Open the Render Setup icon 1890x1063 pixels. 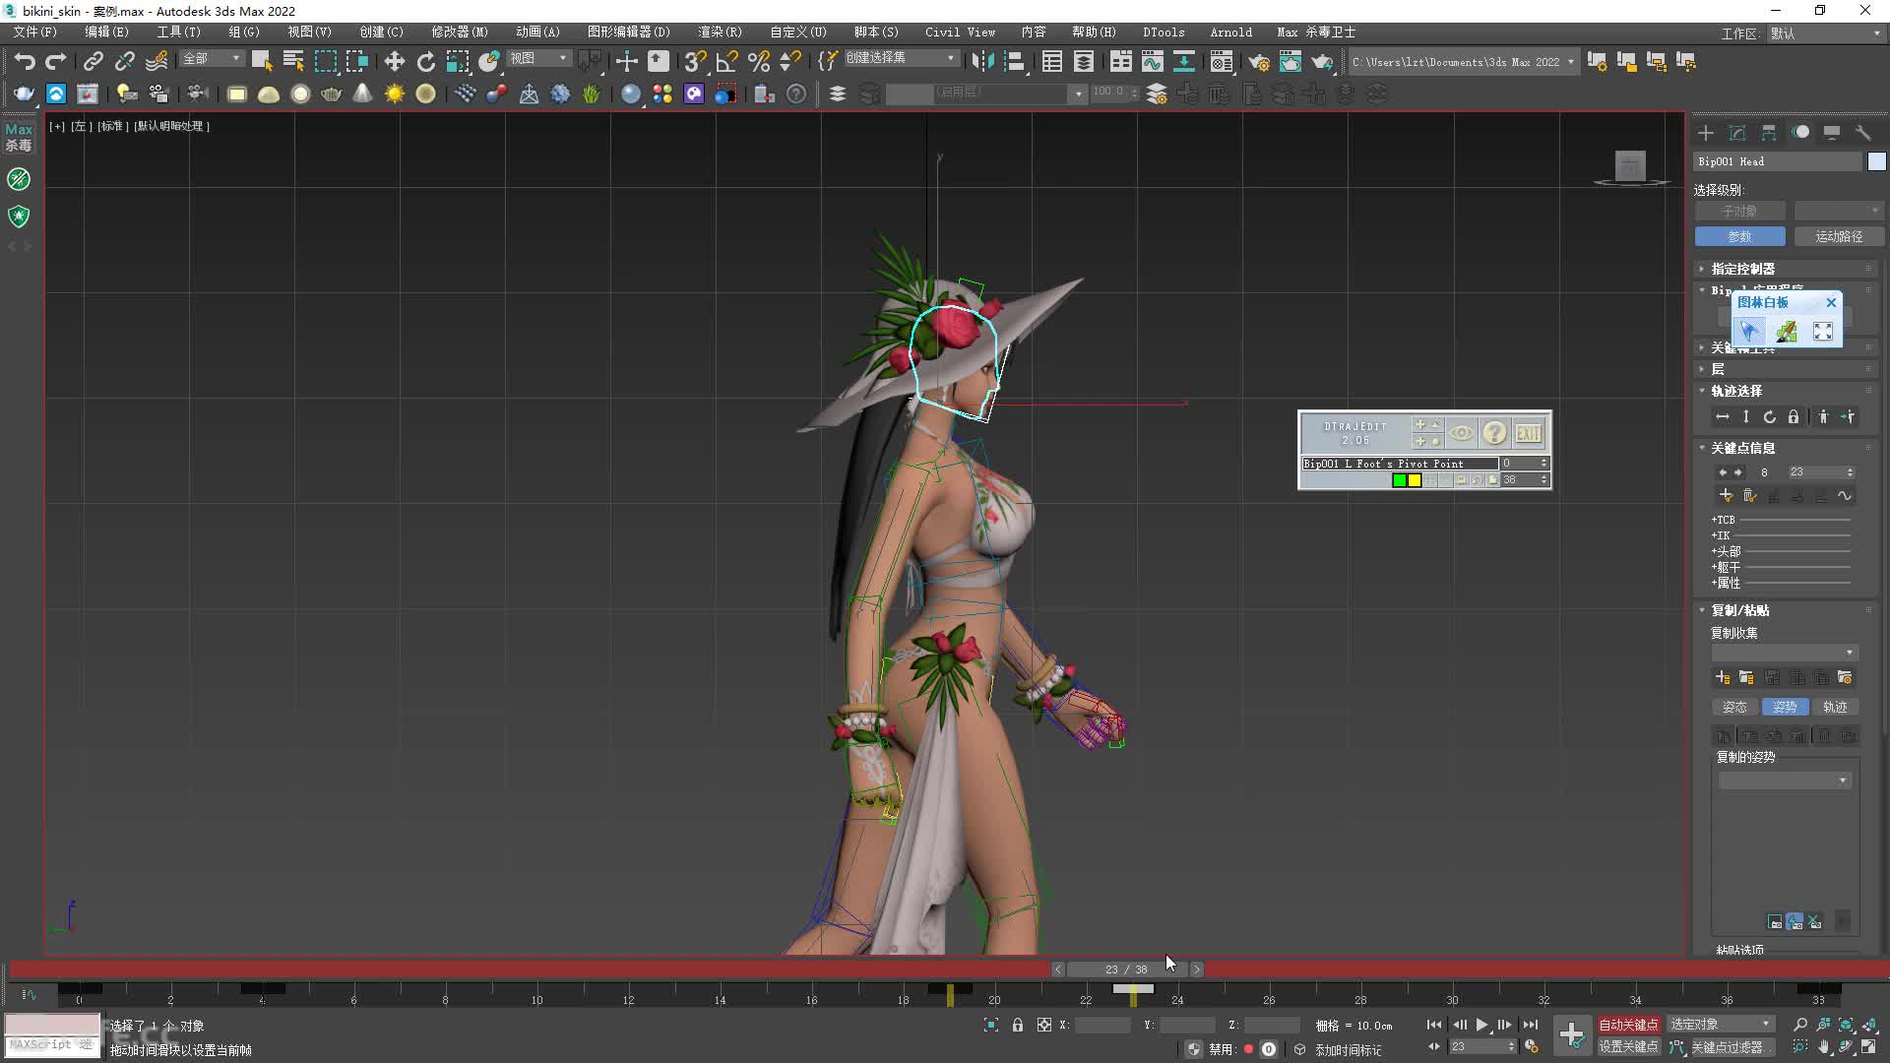[x=1259, y=62]
